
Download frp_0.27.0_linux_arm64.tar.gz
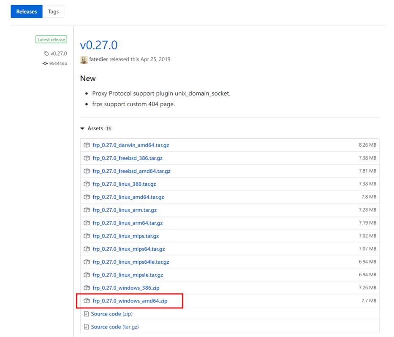(128, 223)
